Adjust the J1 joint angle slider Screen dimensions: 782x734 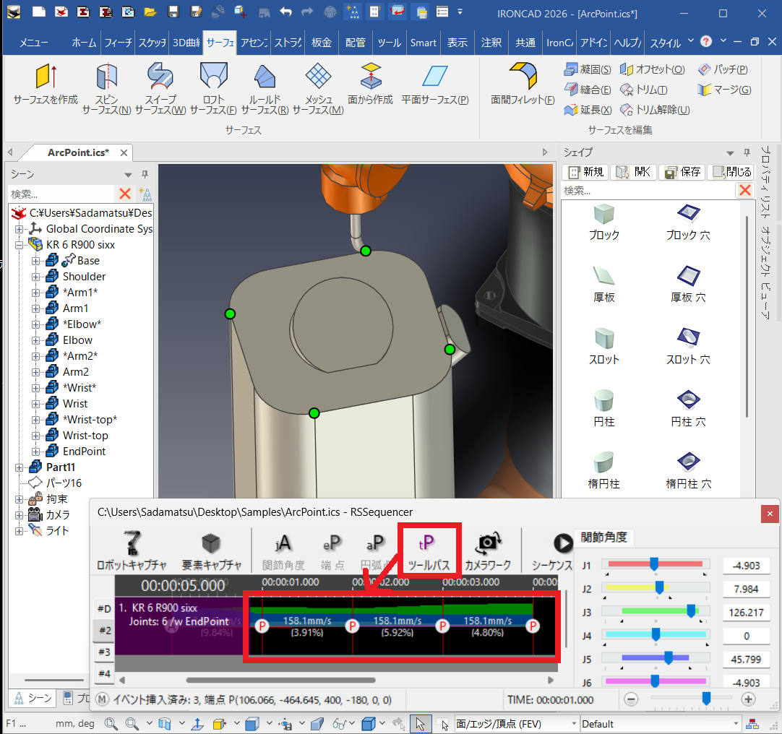(x=654, y=564)
